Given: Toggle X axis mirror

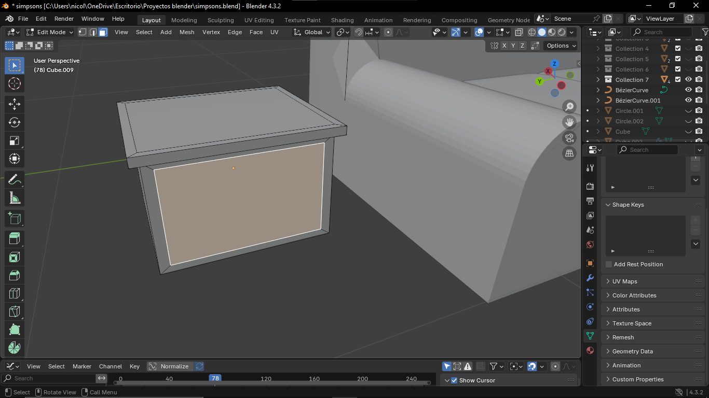Looking at the screenshot, I should (x=504, y=46).
